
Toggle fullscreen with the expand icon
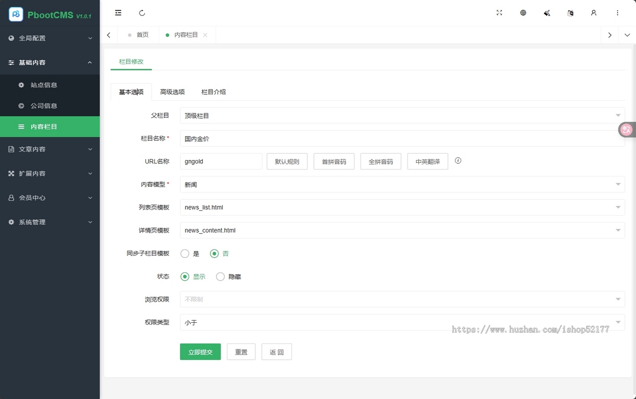499,13
